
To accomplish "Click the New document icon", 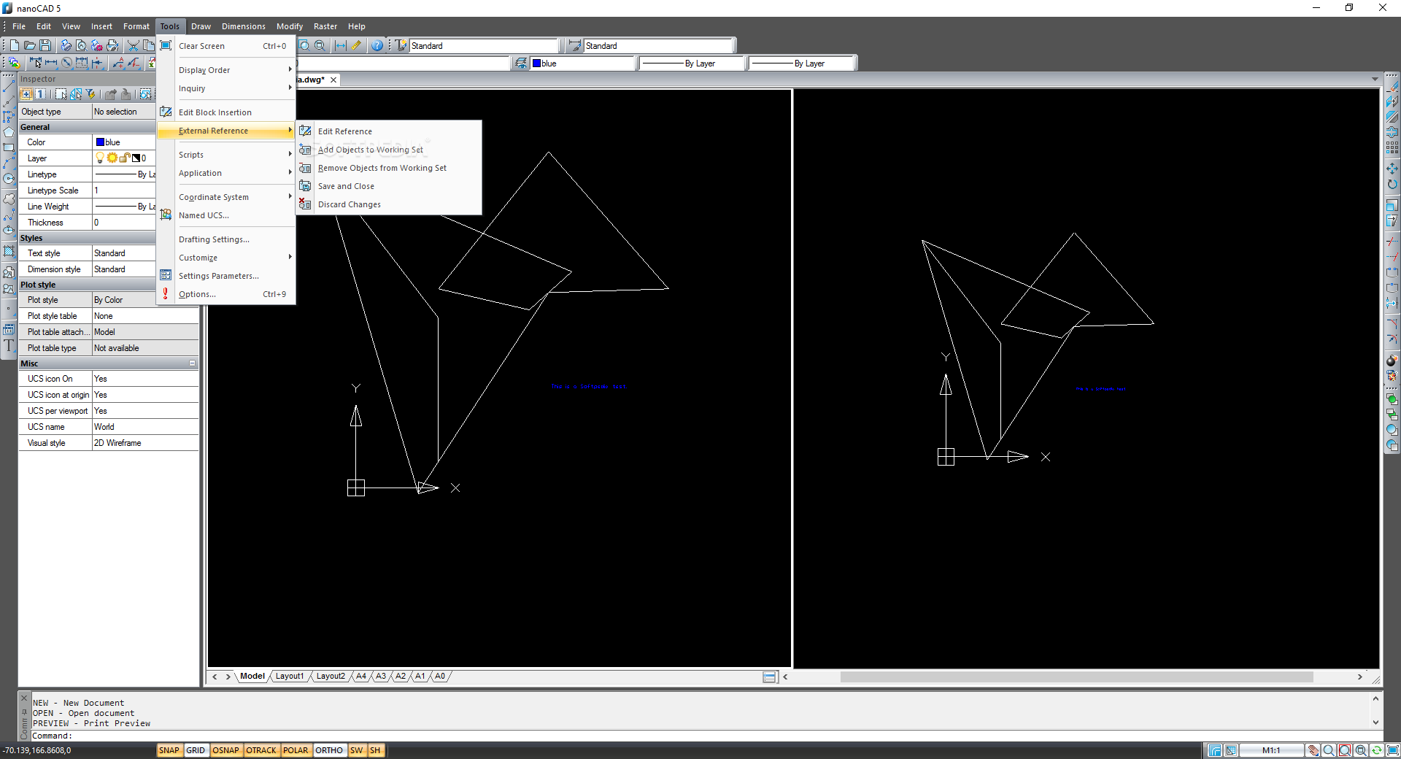I will [x=15, y=45].
